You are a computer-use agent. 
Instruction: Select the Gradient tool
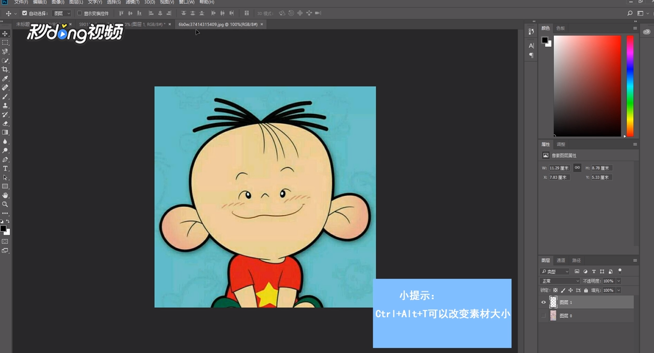click(5, 133)
